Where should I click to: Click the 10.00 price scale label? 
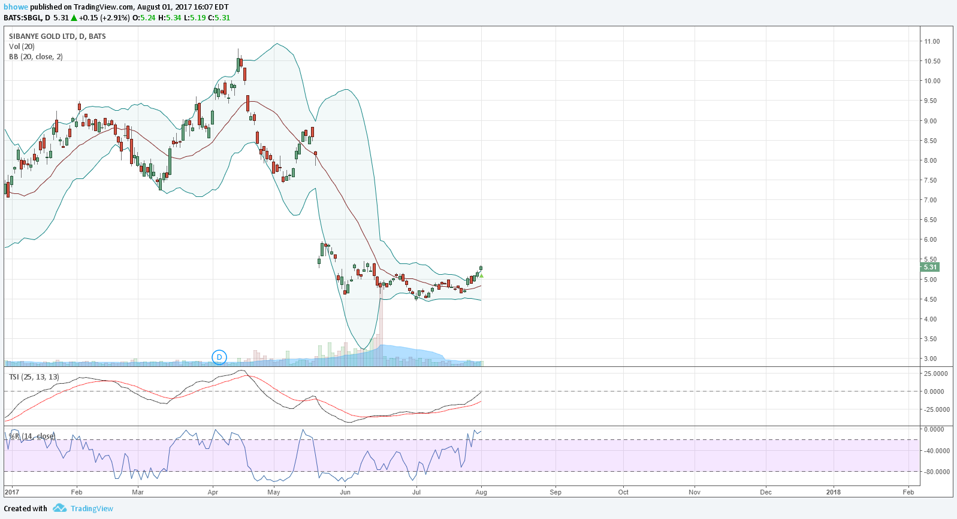pos(932,81)
